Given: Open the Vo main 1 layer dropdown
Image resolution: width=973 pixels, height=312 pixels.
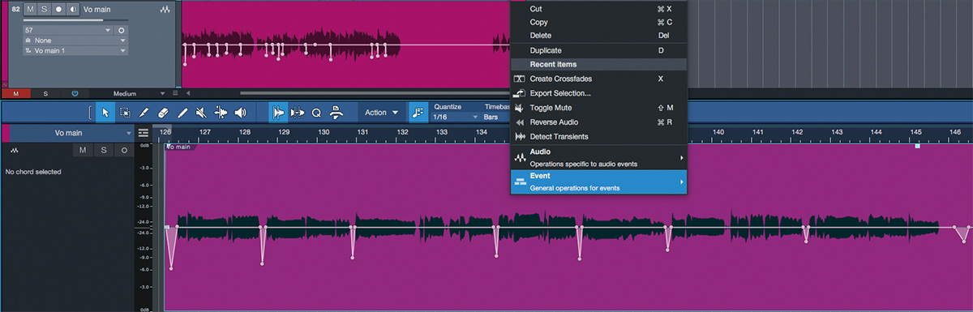Looking at the screenshot, I should click(x=75, y=50).
